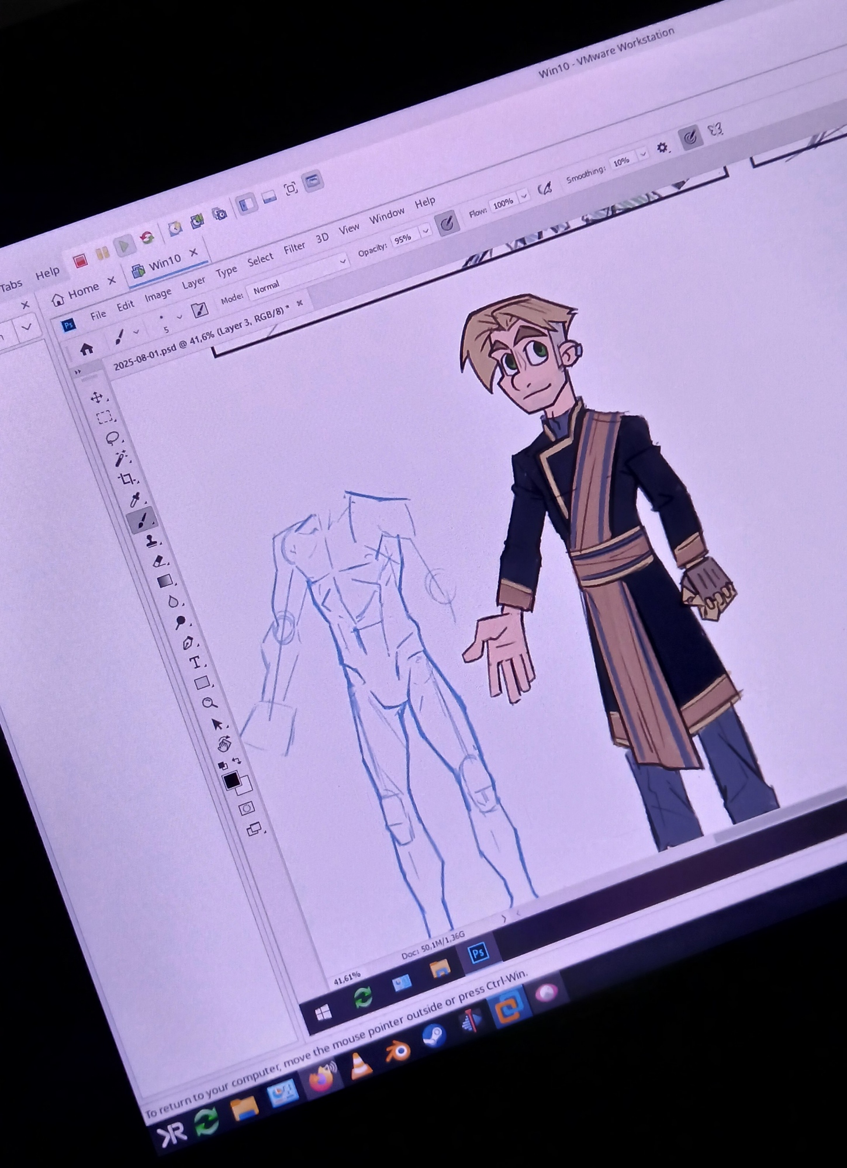Select the Lasso tool
The width and height of the screenshot is (847, 1168).
112,438
